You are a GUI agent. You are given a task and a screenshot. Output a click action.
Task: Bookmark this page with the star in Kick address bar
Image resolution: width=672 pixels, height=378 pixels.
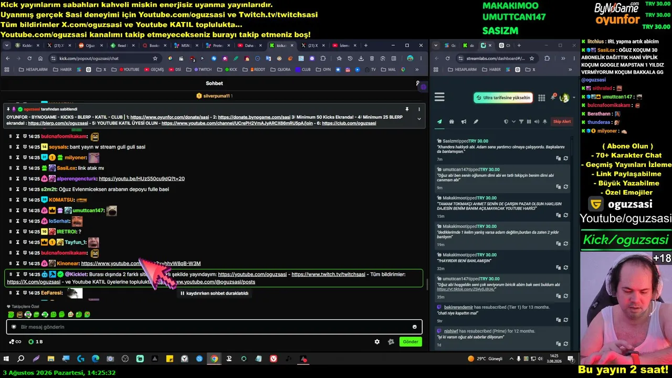click(155, 58)
